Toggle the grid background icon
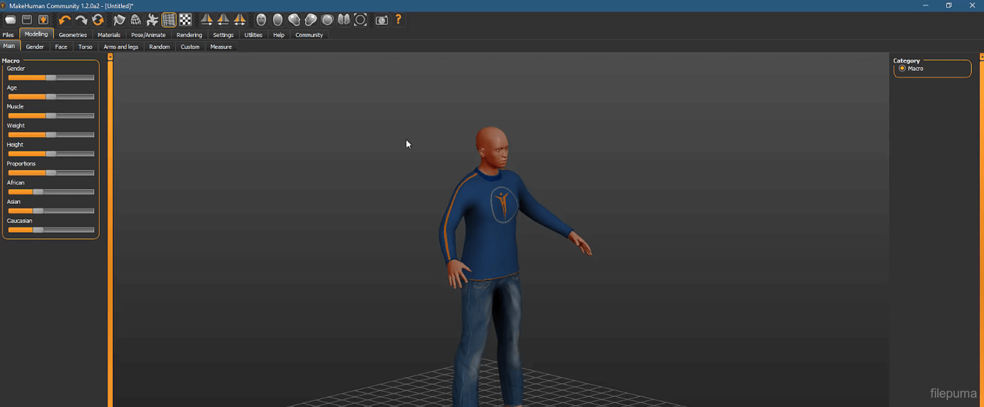984x407 pixels. pos(169,20)
